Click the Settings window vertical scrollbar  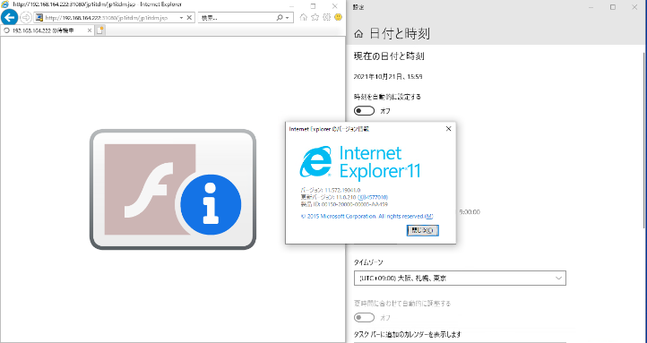click(x=644, y=141)
